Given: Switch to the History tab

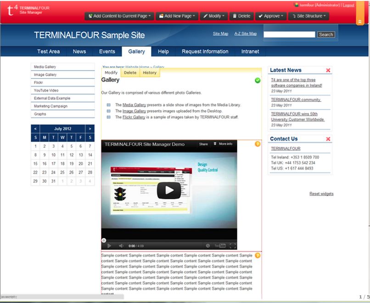Looking at the screenshot, I should (x=149, y=73).
